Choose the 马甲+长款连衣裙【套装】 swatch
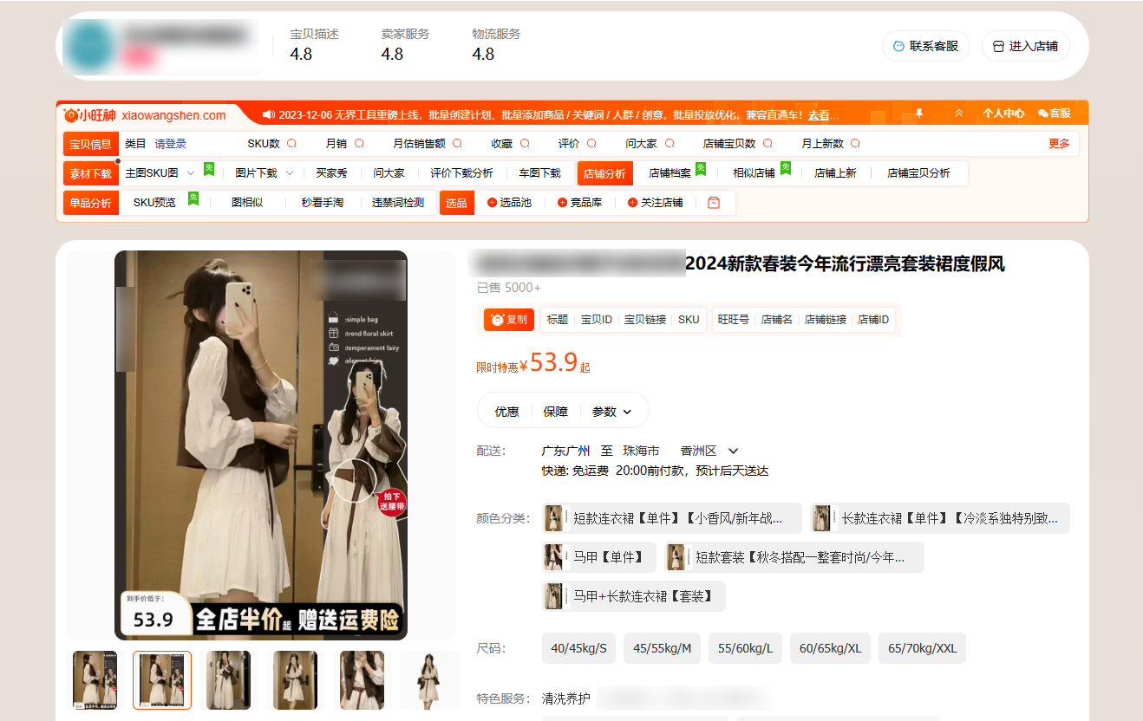1143x721 pixels. (x=633, y=596)
